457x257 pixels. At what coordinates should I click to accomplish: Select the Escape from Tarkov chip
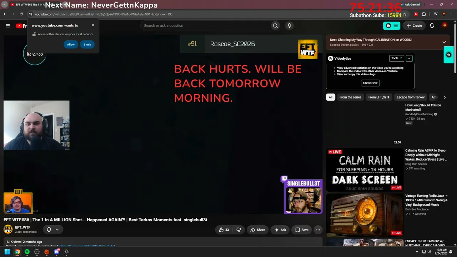point(411,97)
